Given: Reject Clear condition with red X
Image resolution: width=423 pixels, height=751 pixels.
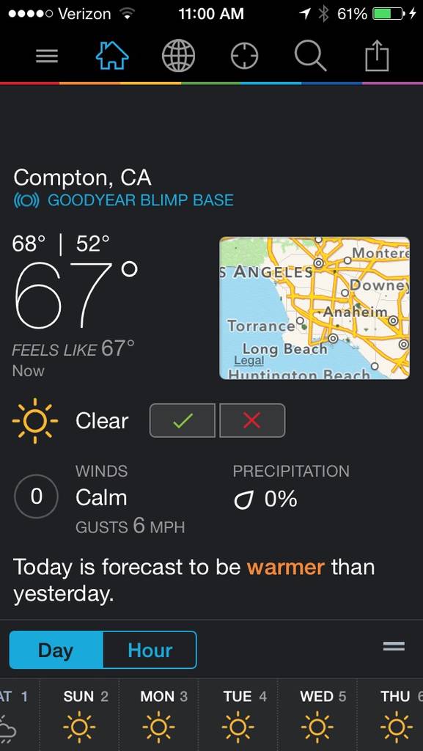Looking at the screenshot, I should (252, 420).
